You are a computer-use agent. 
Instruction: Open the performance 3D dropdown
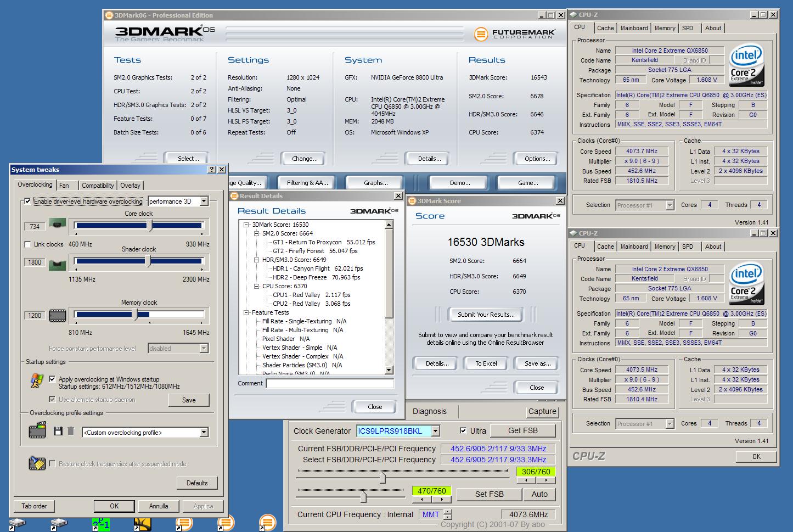pyautogui.click(x=204, y=201)
